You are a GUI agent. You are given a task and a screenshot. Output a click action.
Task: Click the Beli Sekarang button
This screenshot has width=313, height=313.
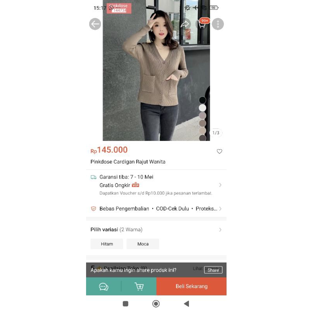tap(191, 286)
